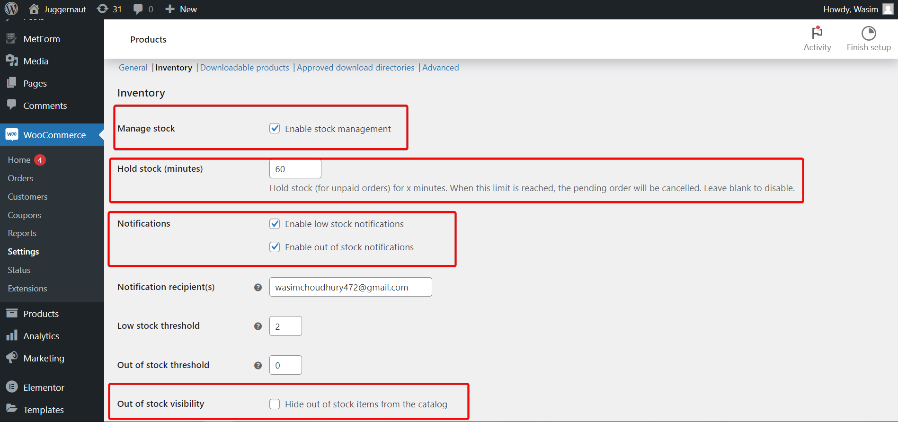Click the MetForm sidebar icon
Image resolution: width=898 pixels, height=422 pixels.
coord(12,39)
